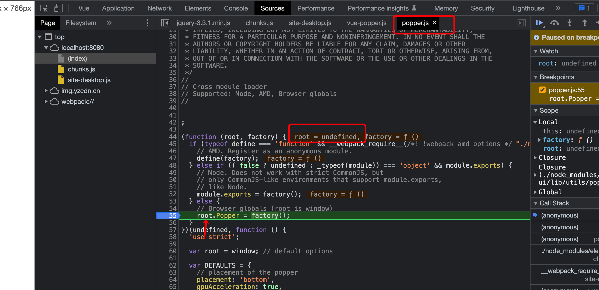Activate the inspect element picker icon
The width and height of the screenshot is (599, 290).
pos(44,8)
